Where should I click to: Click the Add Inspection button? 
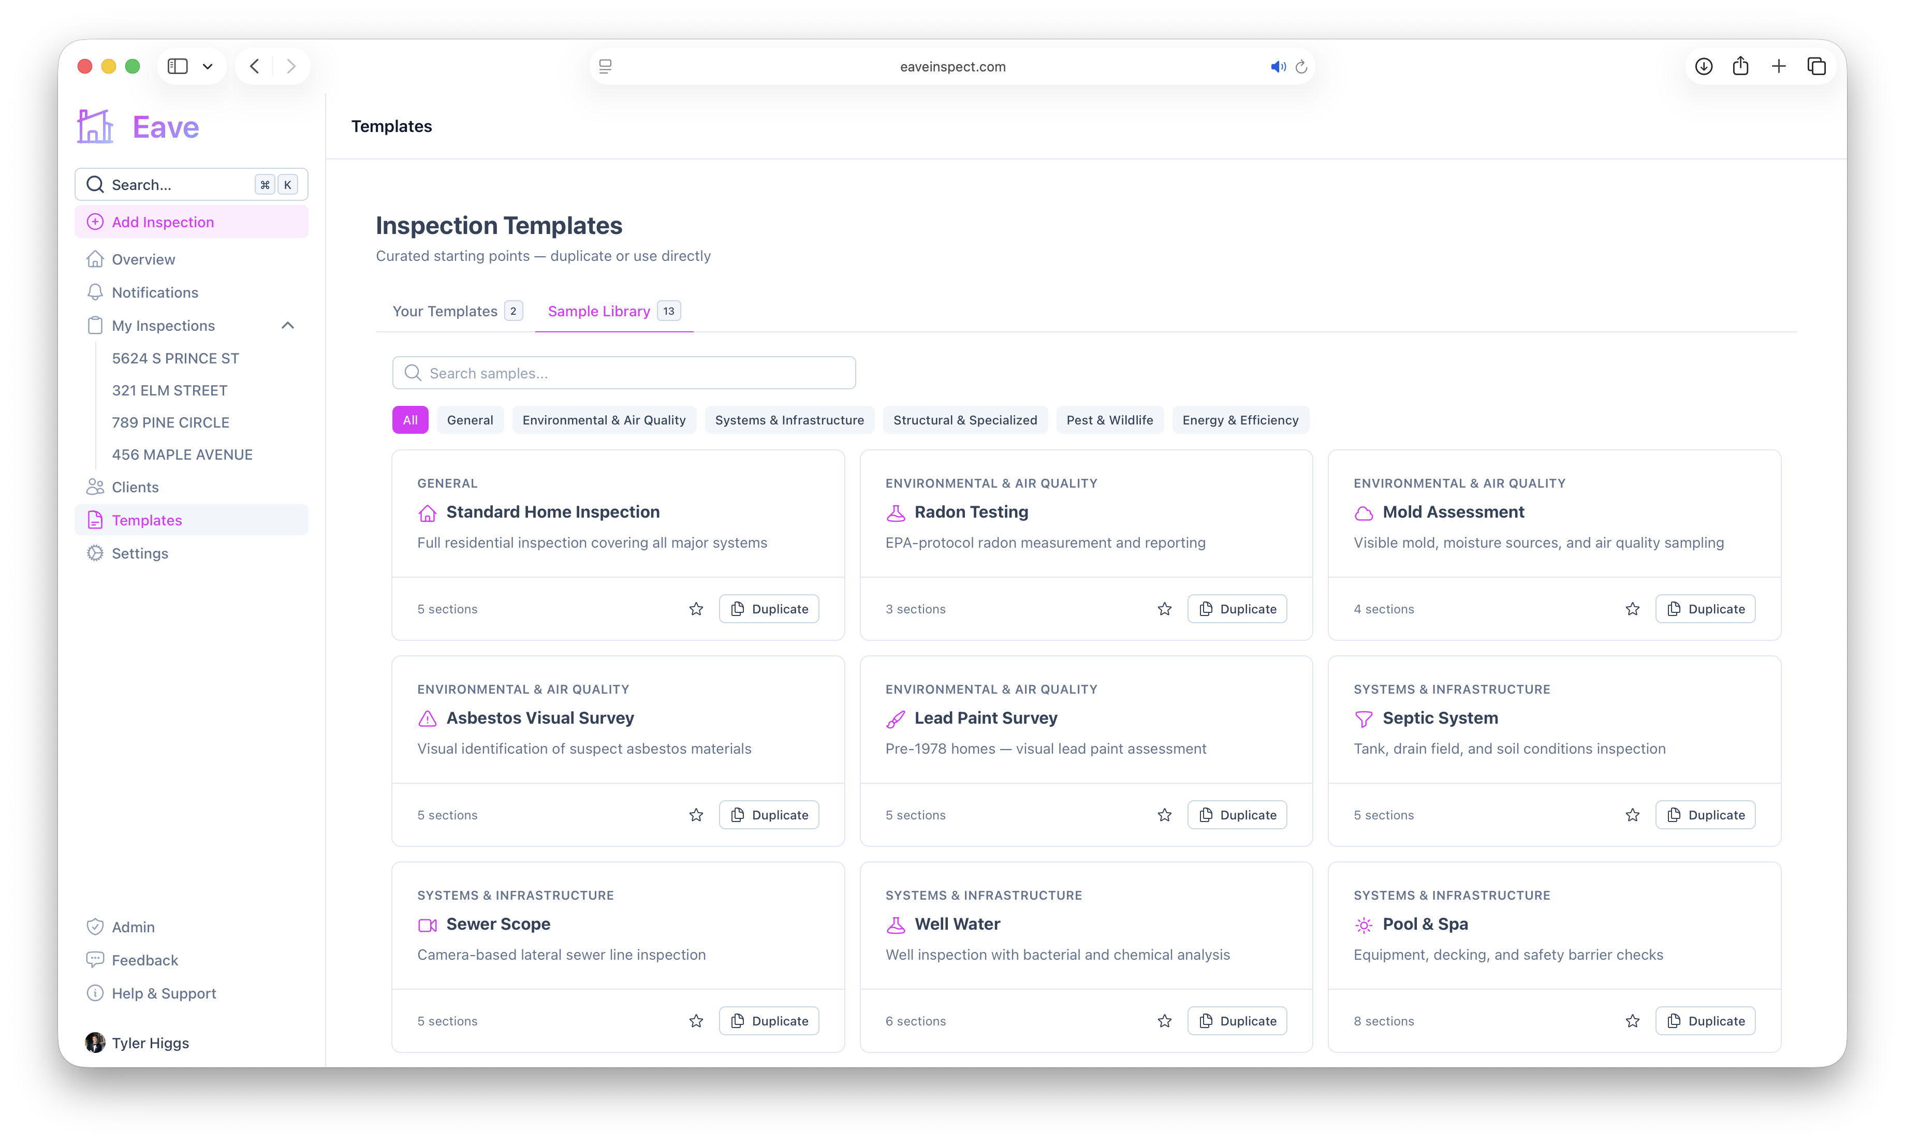(x=191, y=222)
